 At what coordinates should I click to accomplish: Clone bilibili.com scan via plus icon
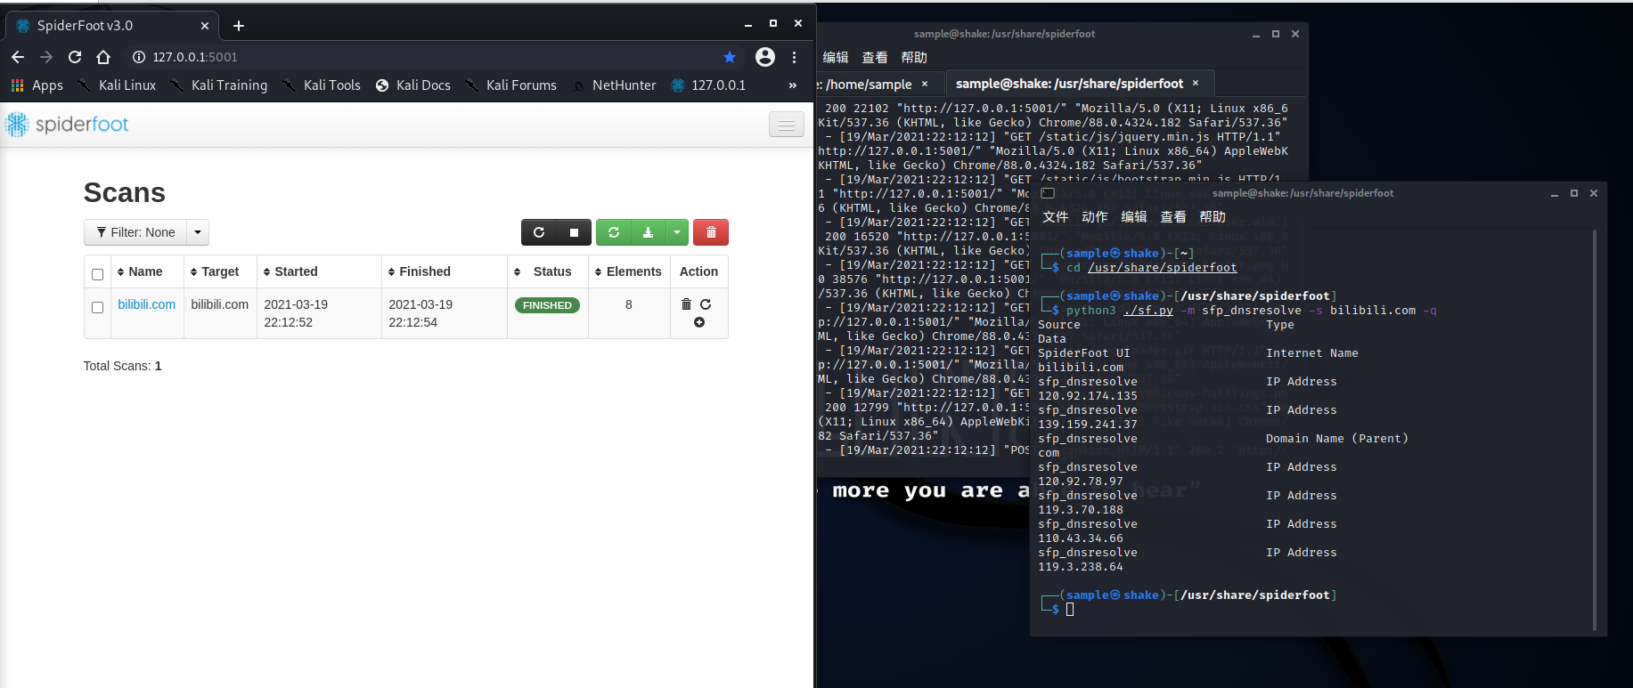coord(699,322)
